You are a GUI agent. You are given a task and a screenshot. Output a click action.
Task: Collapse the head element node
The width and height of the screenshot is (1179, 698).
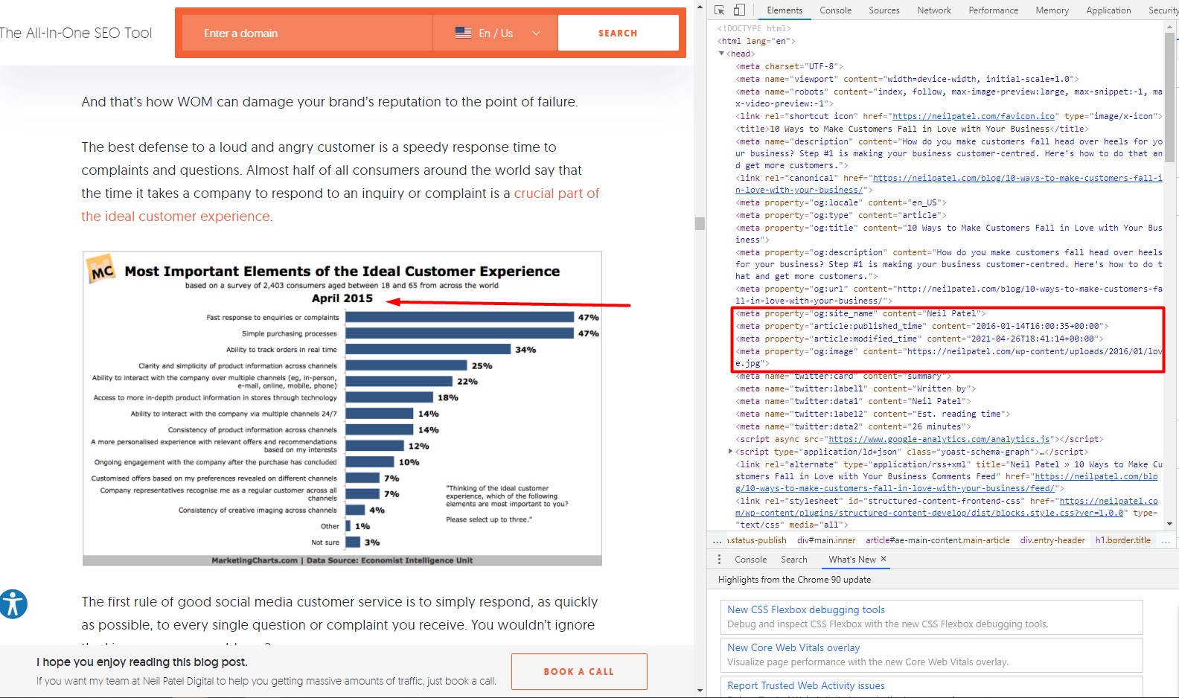point(721,54)
